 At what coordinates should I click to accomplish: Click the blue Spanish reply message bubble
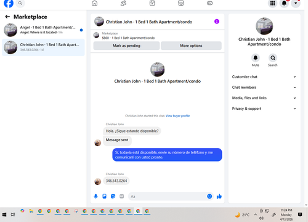coord(167,155)
